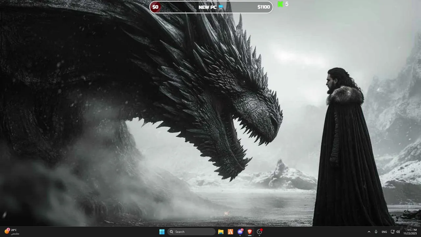This screenshot has width=421, height=237.
Task: Click the $1100 goal target amount
Action: 263,7
